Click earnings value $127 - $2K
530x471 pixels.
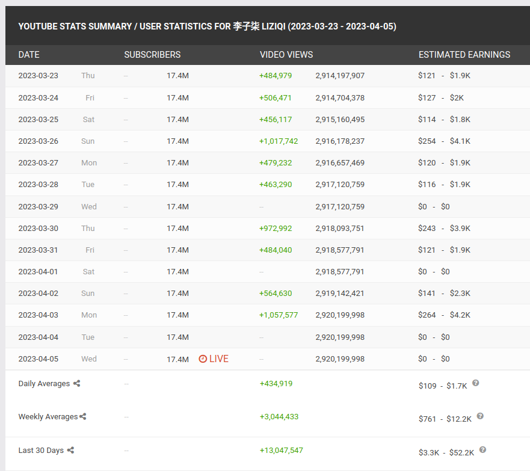[441, 98]
